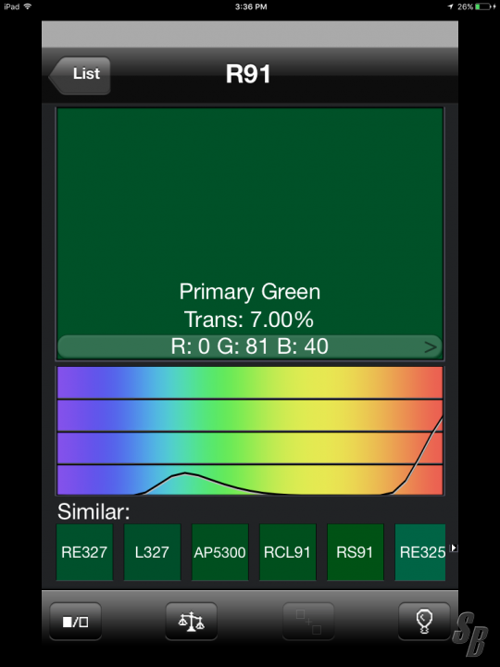Pick the RCL91 similar swatch
The image size is (500, 667).
(x=287, y=552)
